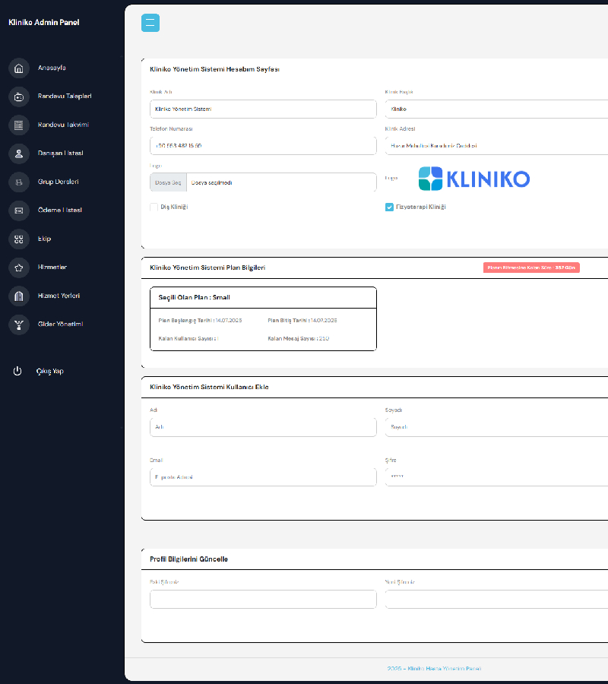
Task: Toggle the sidebar with the hamburger button
Action: click(x=150, y=23)
